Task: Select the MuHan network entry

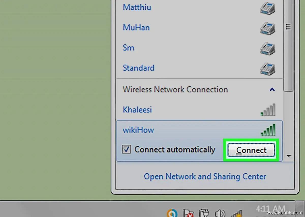Action: [136, 28]
